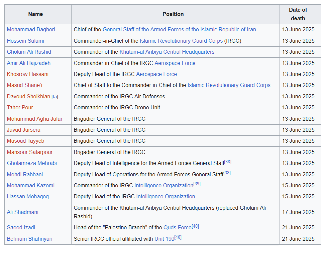Screen dimensions: 325x253
Task: Open Khatam-al Anbiya Central Headquarters link
Action: [x=167, y=52]
